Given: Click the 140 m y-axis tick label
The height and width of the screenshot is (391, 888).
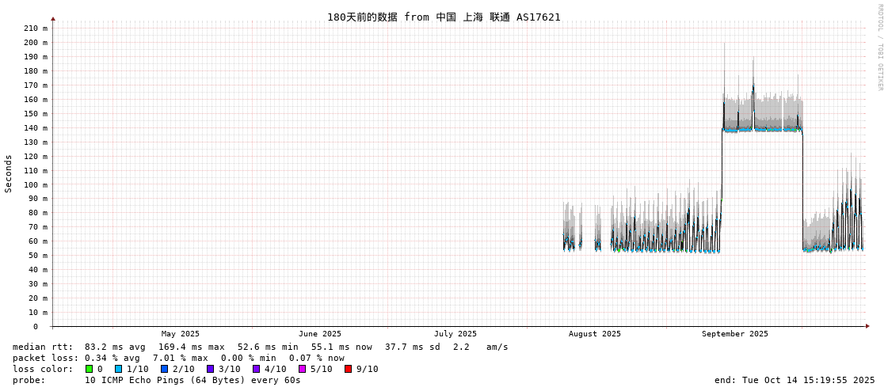Looking at the screenshot, I should 36,128.
